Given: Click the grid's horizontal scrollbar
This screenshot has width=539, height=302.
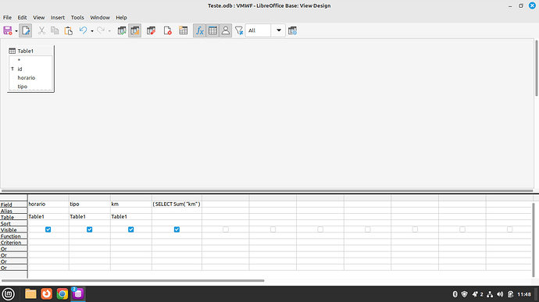Looking at the screenshot, I should pos(133,280).
